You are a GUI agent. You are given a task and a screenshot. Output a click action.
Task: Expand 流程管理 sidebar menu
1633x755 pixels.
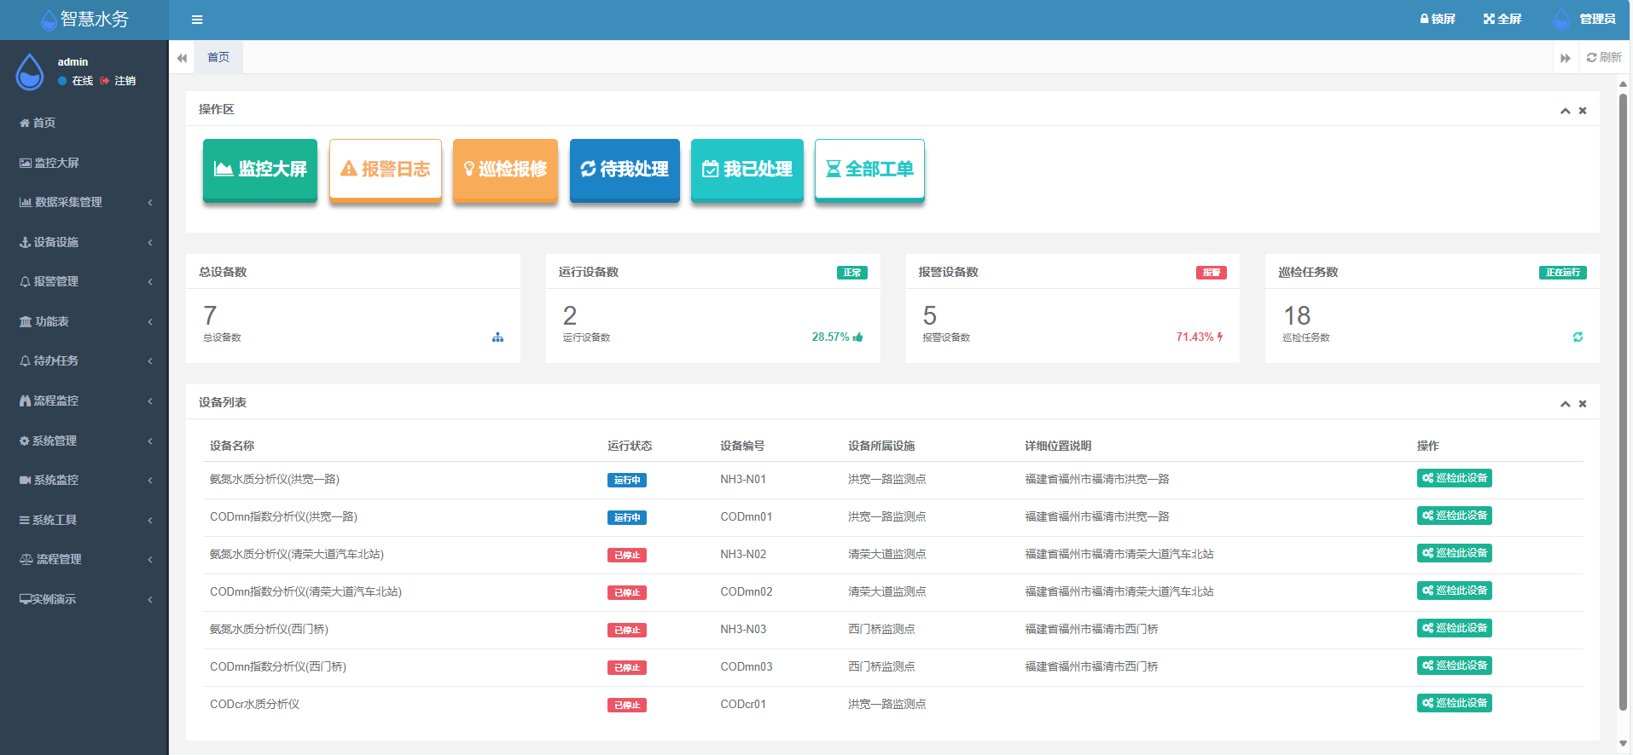[x=84, y=559]
